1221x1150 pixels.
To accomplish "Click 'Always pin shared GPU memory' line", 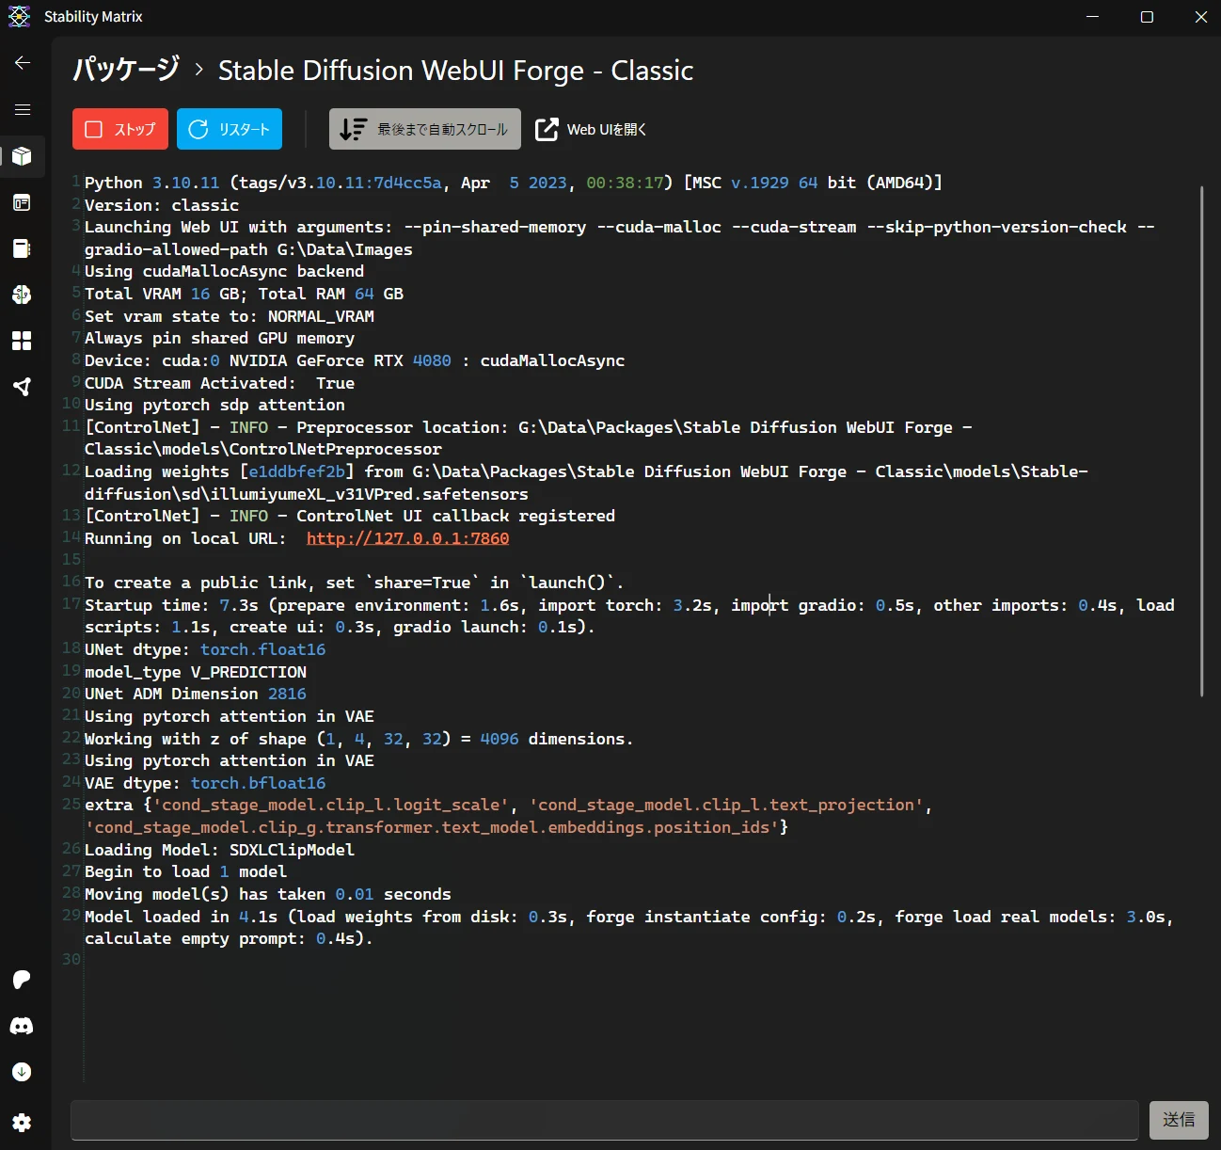I will pyautogui.click(x=219, y=338).
